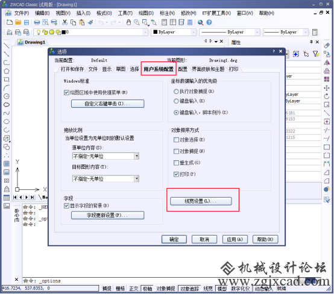Switch to 打开和保存 tab
Screen dimensions: 334x294
72,69
